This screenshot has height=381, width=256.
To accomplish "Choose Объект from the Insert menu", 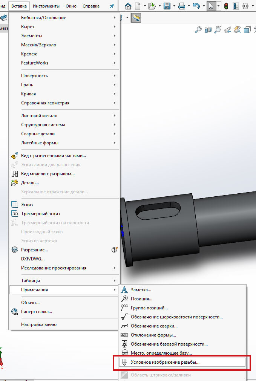I will [64, 303].
